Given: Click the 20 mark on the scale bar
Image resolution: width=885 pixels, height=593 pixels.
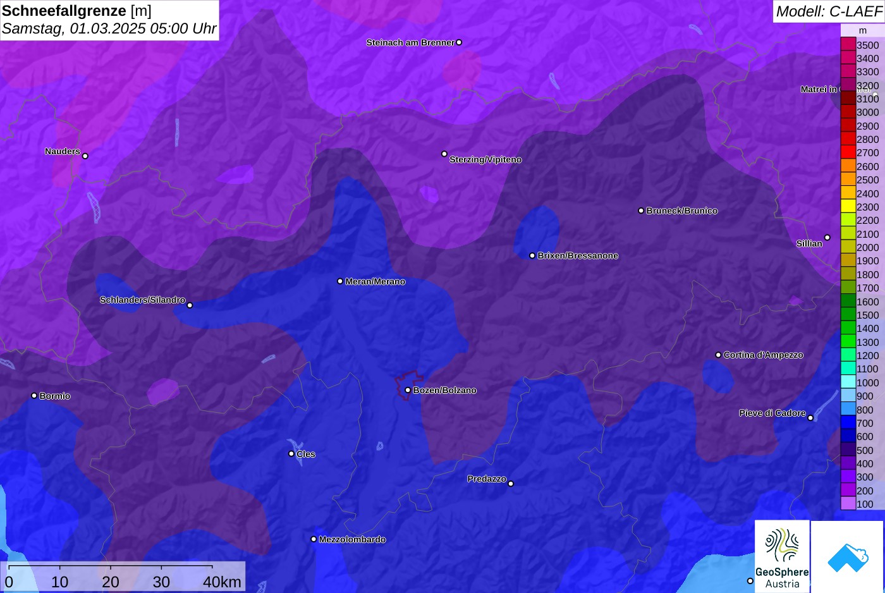Looking at the screenshot, I should tap(111, 582).
